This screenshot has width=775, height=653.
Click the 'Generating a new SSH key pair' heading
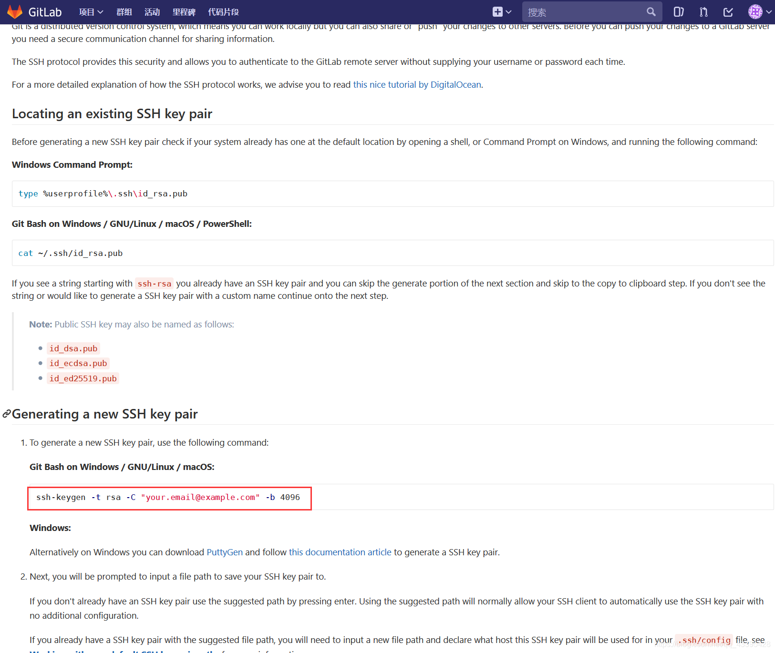105,414
